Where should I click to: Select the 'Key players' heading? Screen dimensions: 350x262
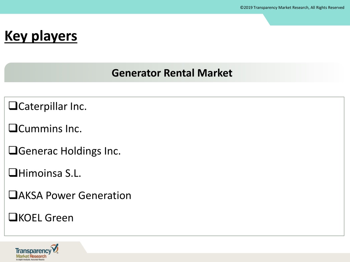pyautogui.click(x=41, y=36)
